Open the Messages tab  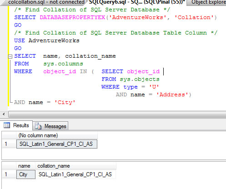tap(50, 126)
